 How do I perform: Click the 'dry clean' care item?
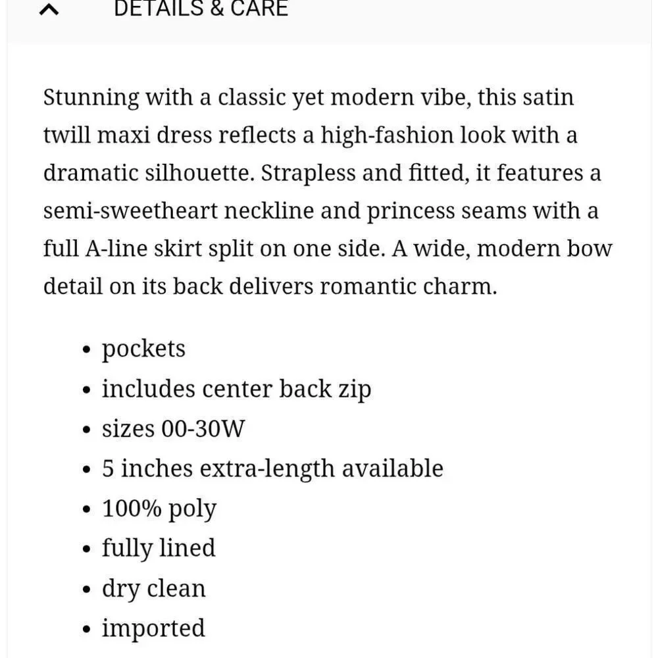coord(153,589)
